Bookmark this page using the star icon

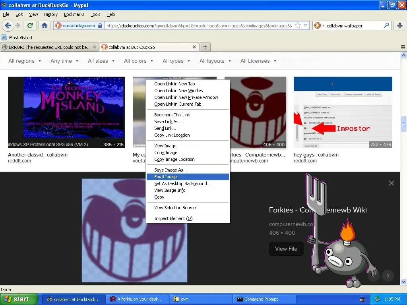[298, 25]
